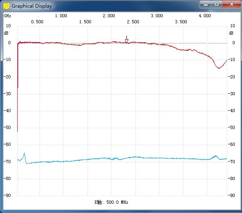Click the left dB axis unit label
Screen dimensions: 242x213
point(6,33)
